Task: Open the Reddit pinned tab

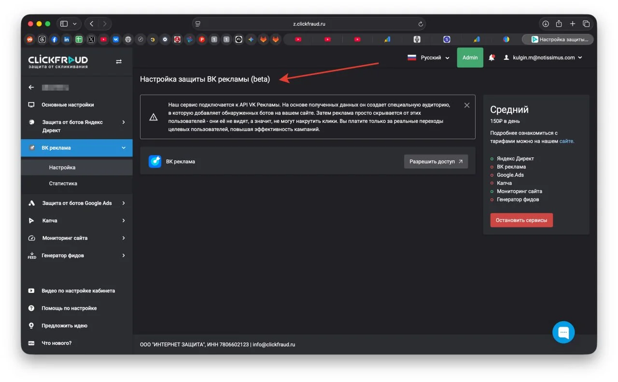Action: [30, 40]
